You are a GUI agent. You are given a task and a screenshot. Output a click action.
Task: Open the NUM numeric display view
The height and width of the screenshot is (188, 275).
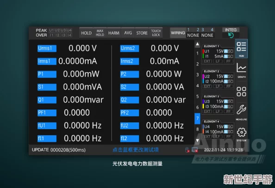(241, 49)
